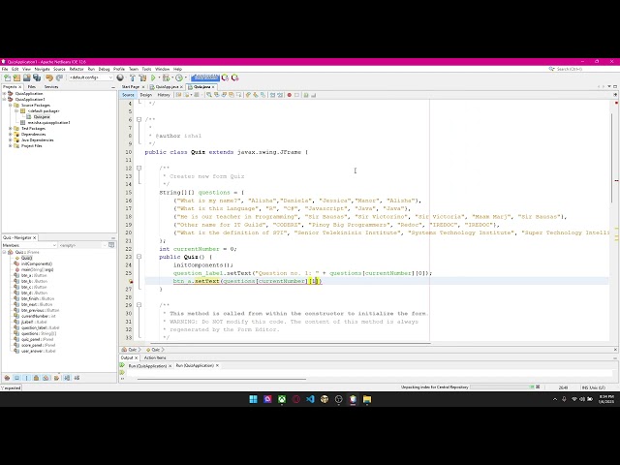This screenshot has width=620, height=465.
Task: Click the re-run green arrows icon in Output
Action: coord(123,366)
